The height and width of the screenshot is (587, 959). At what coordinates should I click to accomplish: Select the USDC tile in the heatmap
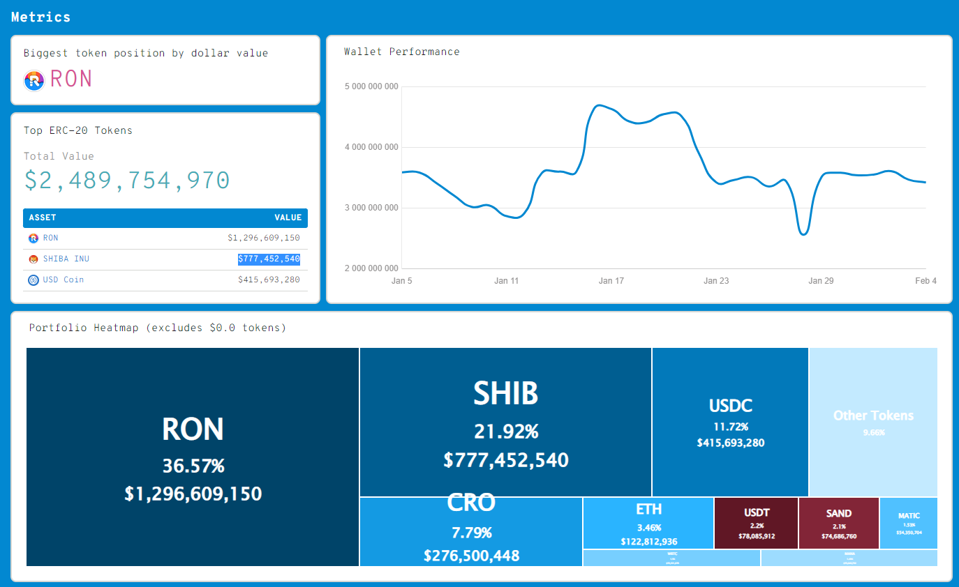(731, 422)
